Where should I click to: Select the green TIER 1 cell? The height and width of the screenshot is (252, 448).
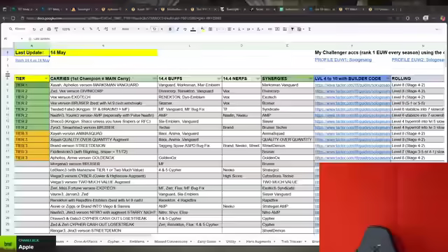[31, 85]
